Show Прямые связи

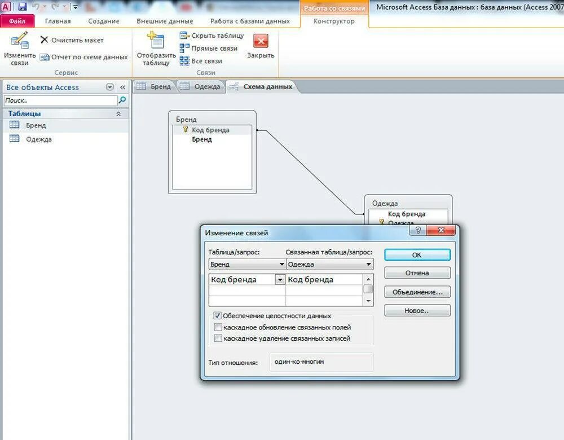[209, 48]
